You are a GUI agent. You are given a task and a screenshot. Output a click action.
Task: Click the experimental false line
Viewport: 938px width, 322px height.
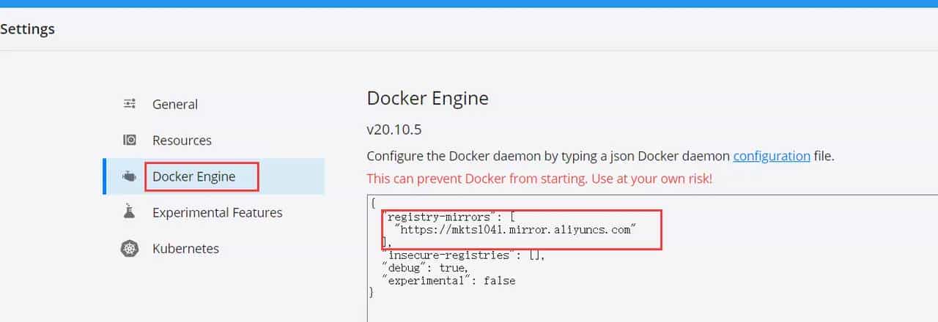448,280
